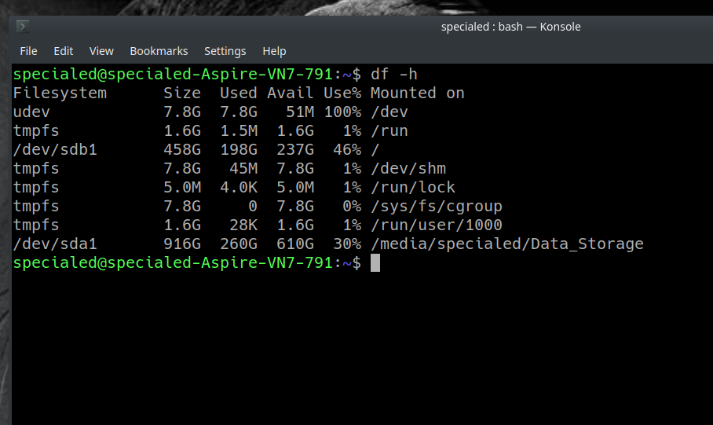
Task: Click the /sys/fs/cgroup mount path
Action: [436, 207]
